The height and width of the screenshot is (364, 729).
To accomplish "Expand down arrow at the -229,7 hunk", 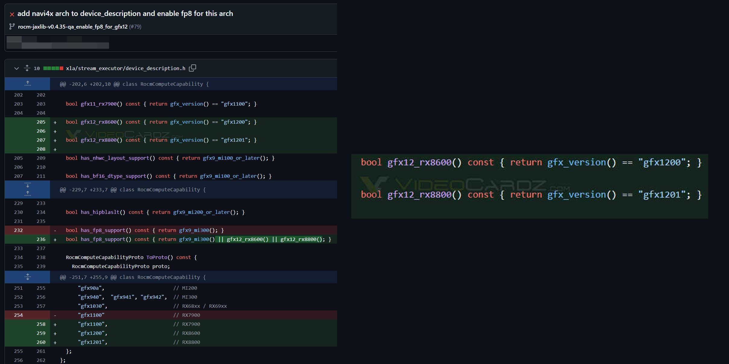I will tap(27, 185).
